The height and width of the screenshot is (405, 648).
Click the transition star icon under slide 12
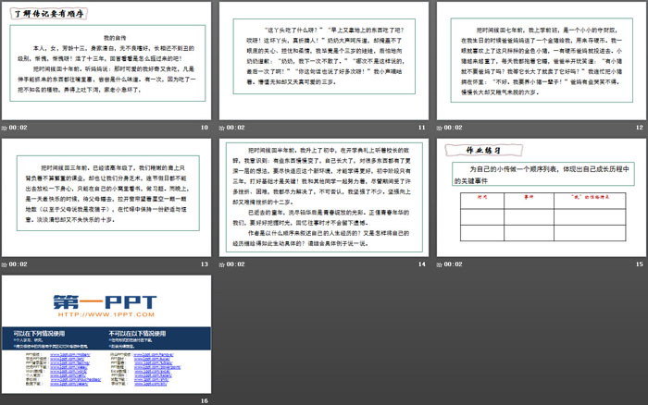[440, 128]
